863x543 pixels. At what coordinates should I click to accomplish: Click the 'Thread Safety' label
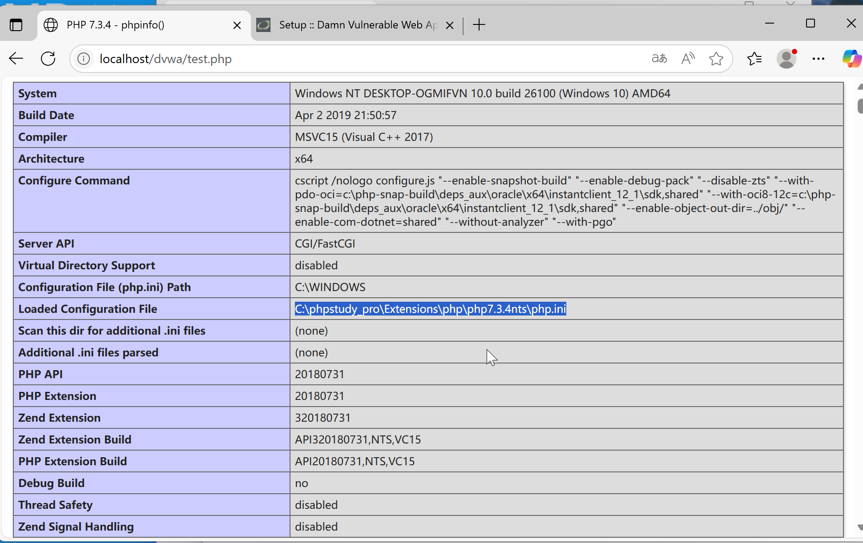(55, 505)
